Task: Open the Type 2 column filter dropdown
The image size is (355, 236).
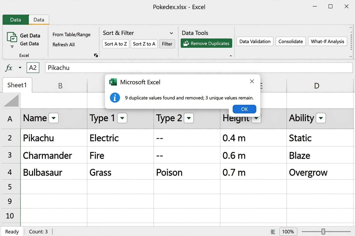Action: point(189,118)
